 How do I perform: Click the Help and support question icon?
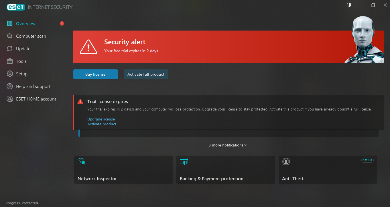click(x=10, y=86)
